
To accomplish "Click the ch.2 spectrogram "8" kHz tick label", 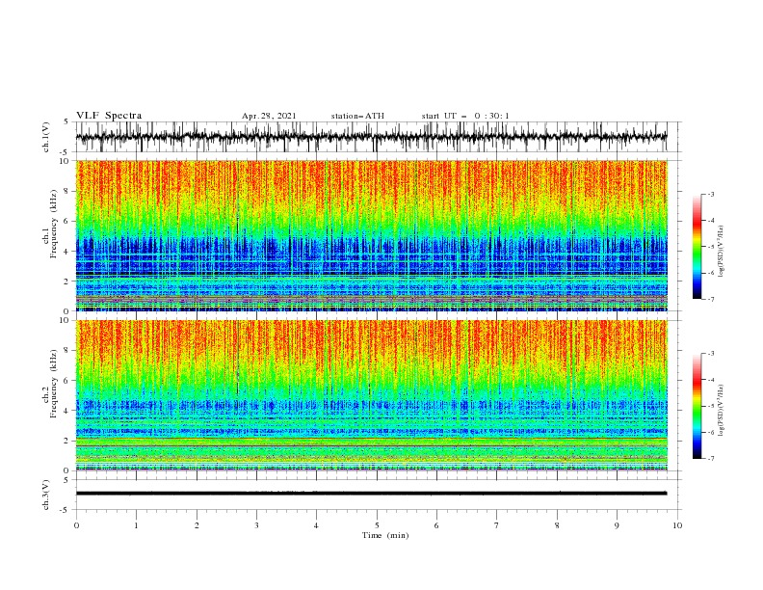I will coord(66,351).
